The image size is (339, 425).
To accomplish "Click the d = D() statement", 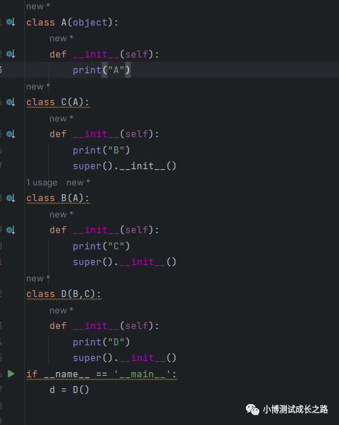I will click(x=69, y=390).
